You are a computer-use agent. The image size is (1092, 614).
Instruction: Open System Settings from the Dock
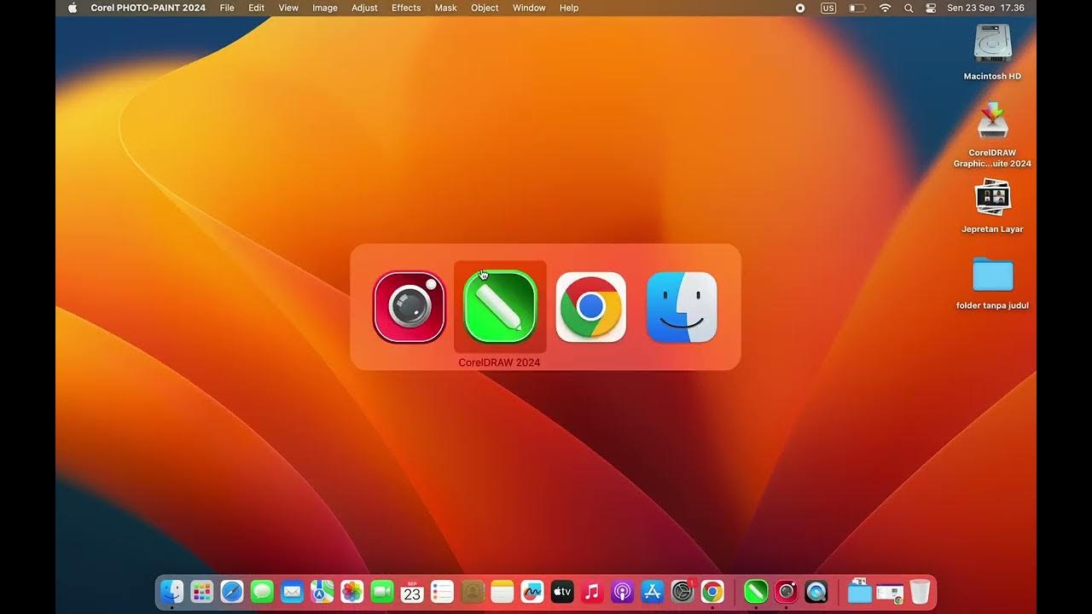click(x=682, y=591)
